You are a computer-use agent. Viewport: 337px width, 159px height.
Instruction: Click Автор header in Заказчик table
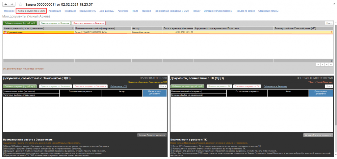[x=122, y=93]
